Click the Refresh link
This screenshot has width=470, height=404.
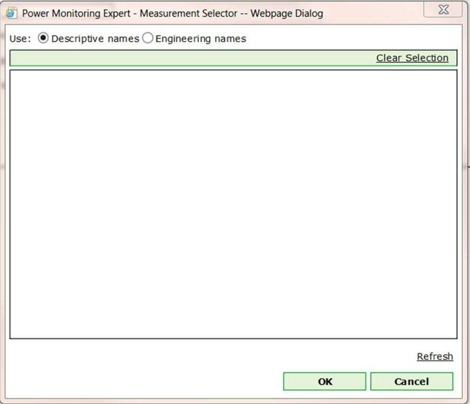[435, 356]
